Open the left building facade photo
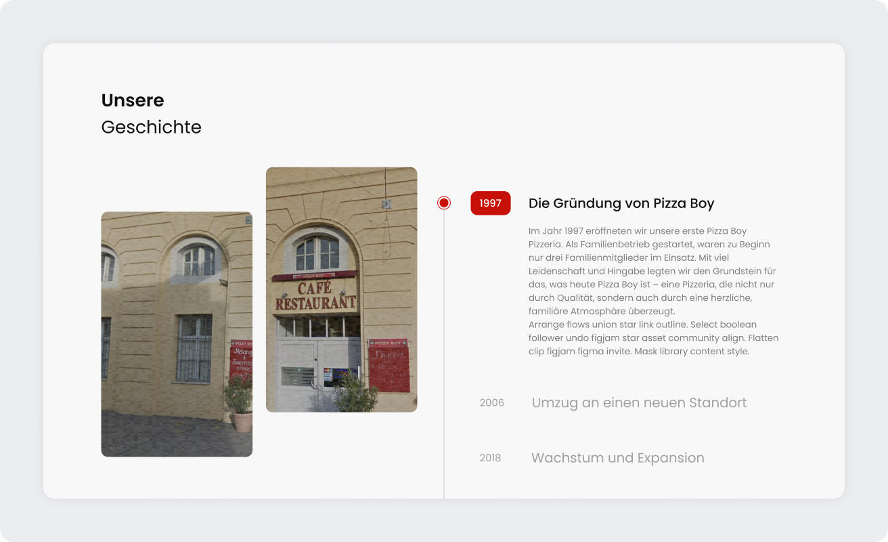Viewport: 888px width, 542px height. point(177,334)
